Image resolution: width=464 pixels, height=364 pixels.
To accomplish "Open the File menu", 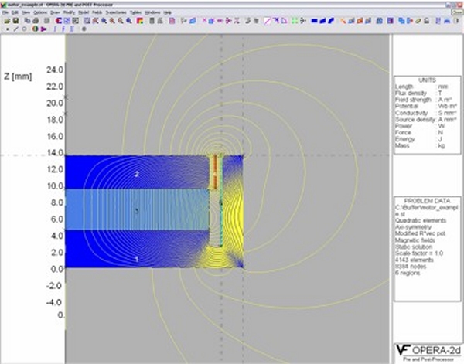I will click(5, 13).
